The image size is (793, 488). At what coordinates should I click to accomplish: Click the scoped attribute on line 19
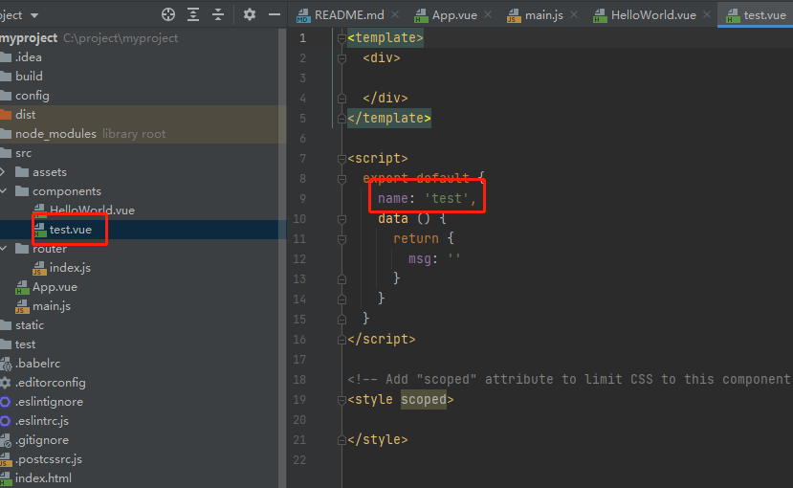point(424,400)
